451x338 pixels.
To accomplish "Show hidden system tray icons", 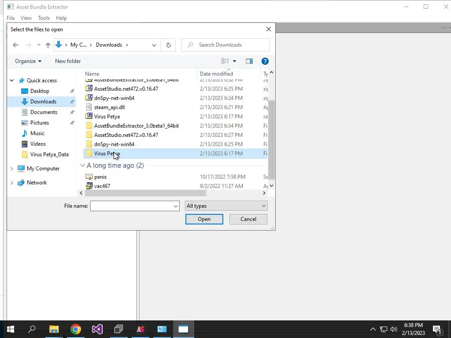I will (373, 329).
